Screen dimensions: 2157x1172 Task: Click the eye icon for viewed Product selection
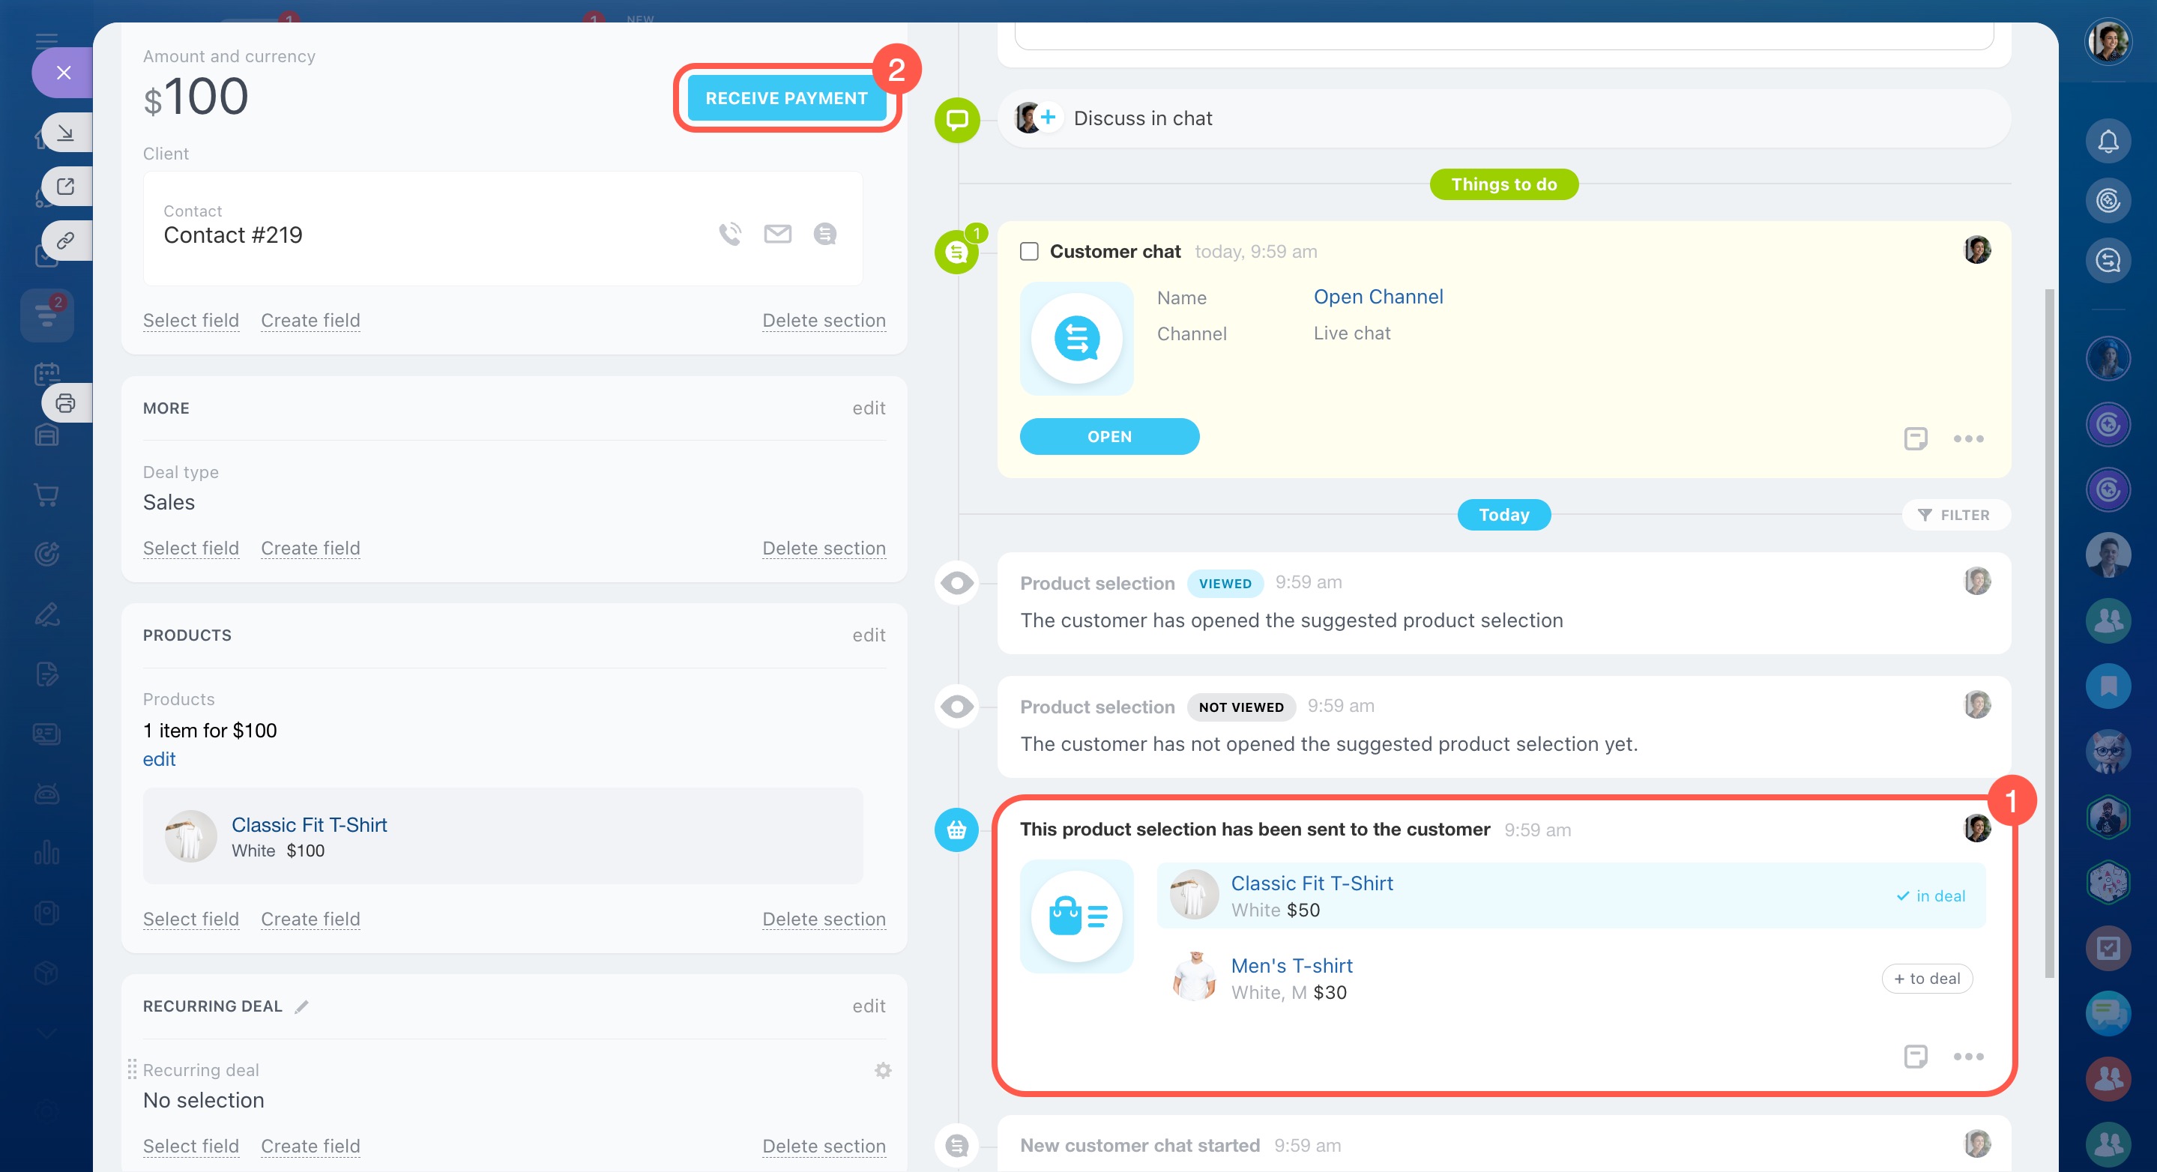pyautogui.click(x=956, y=583)
